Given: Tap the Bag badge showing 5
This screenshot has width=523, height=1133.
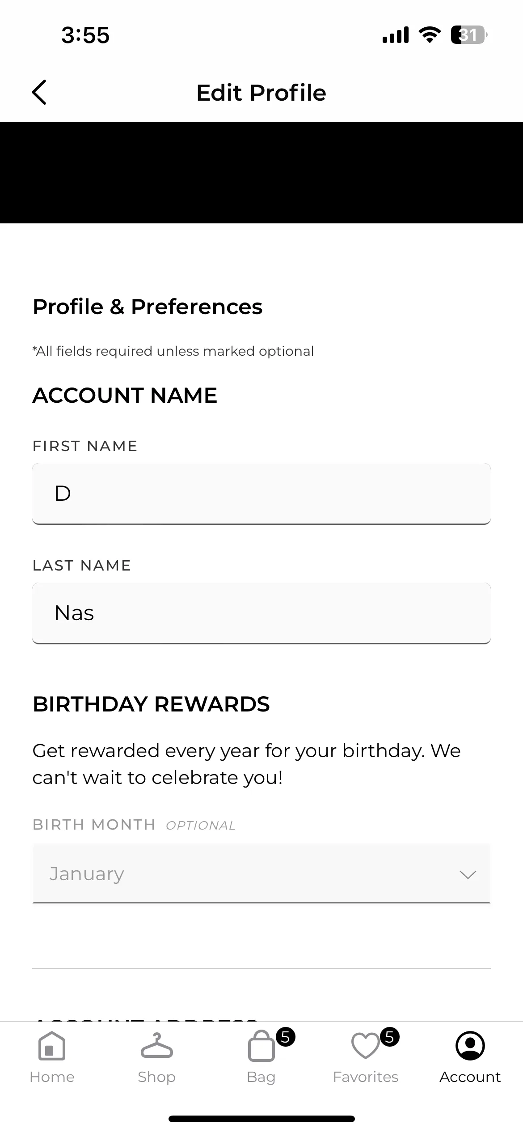Looking at the screenshot, I should coord(286,1036).
